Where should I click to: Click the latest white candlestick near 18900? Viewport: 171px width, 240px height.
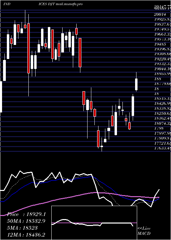click(x=136, y=84)
